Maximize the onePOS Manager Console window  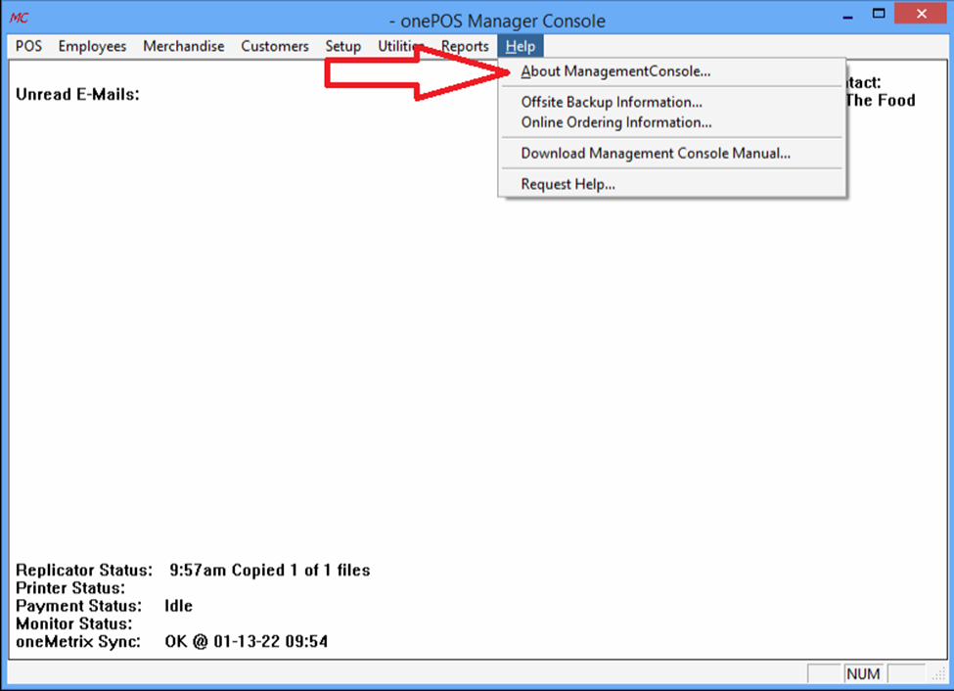point(879,14)
